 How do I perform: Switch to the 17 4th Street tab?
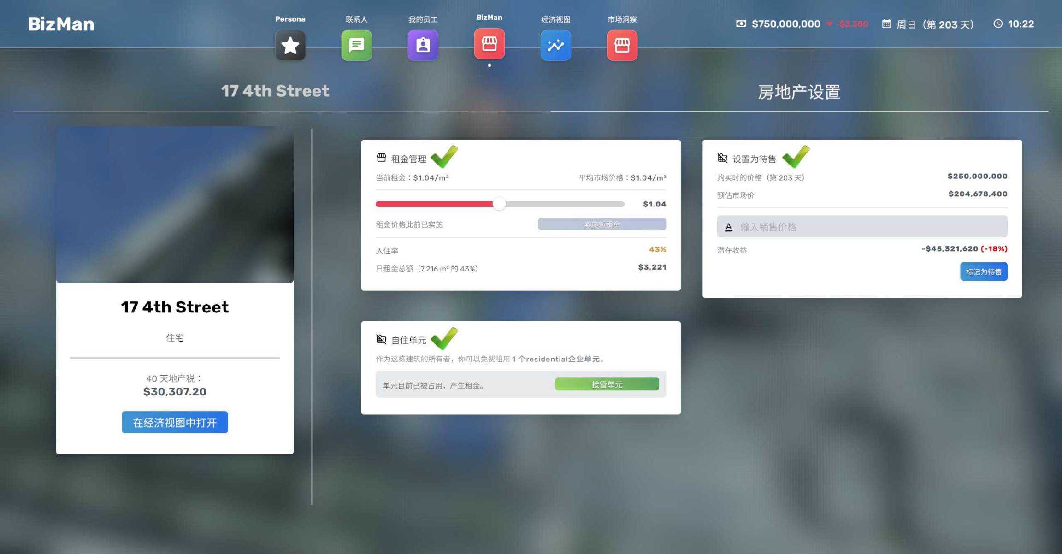[x=275, y=91]
